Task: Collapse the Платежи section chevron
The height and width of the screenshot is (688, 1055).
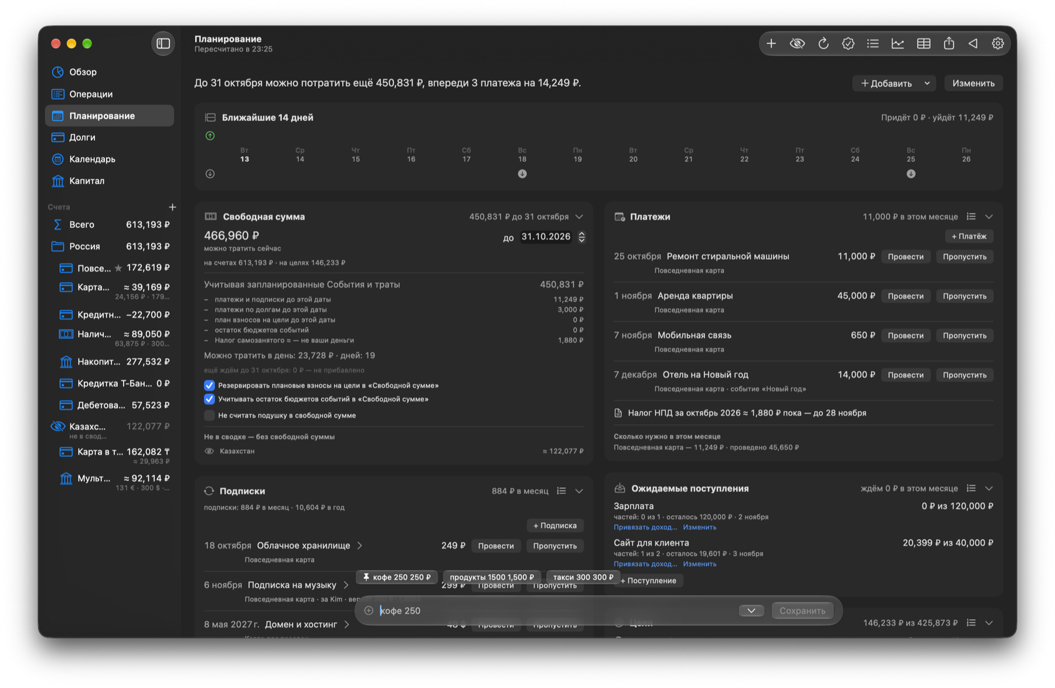Action: (989, 216)
